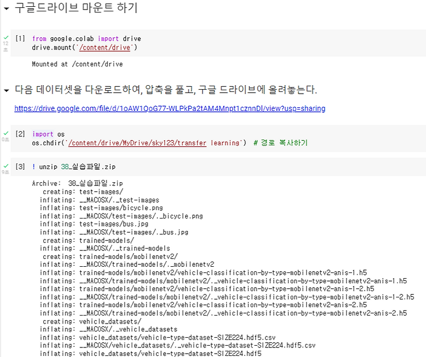426x357 pixels.
Task: Click the code line 'from google.colab import drive'
Action: (86, 39)
